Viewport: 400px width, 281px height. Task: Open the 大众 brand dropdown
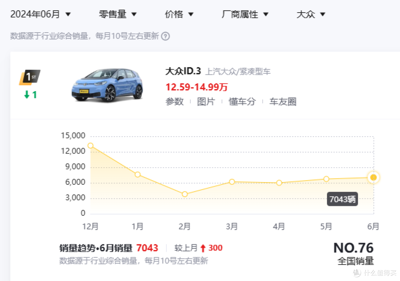tap(311, 14)
